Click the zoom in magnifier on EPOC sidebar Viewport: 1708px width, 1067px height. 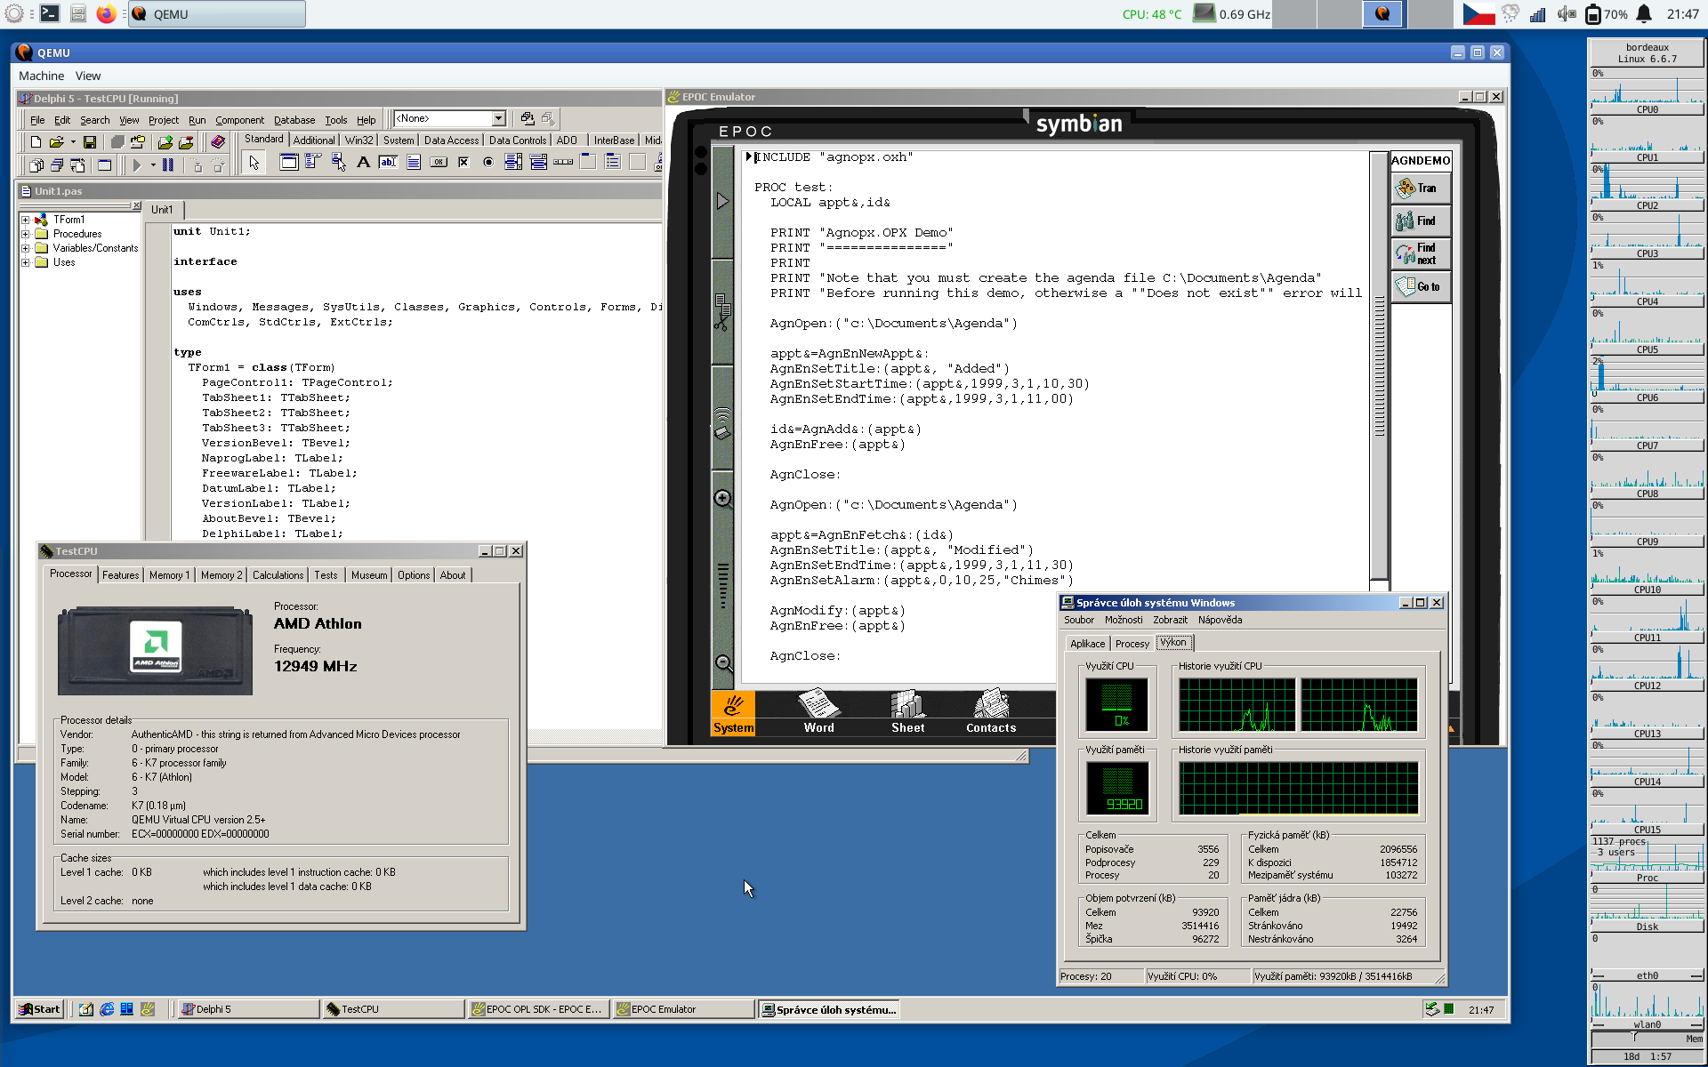tap(723, 499)
